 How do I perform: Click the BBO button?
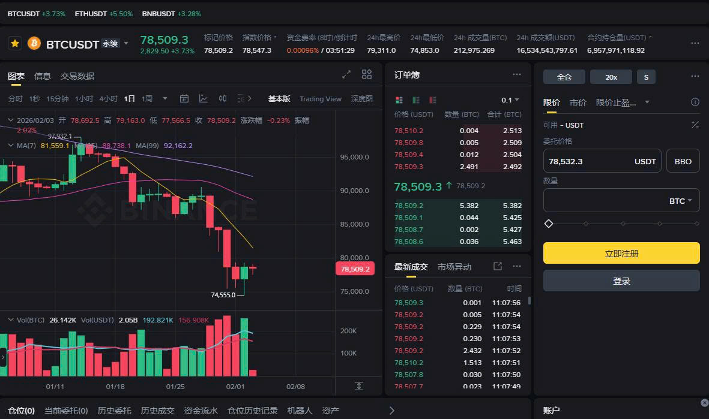(683, 161)
